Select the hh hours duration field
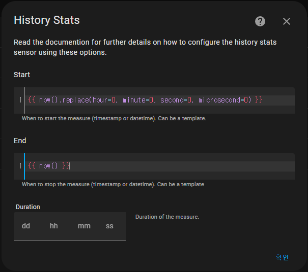Viewport: 308px width, 272px height. click(x=54, y=226)
